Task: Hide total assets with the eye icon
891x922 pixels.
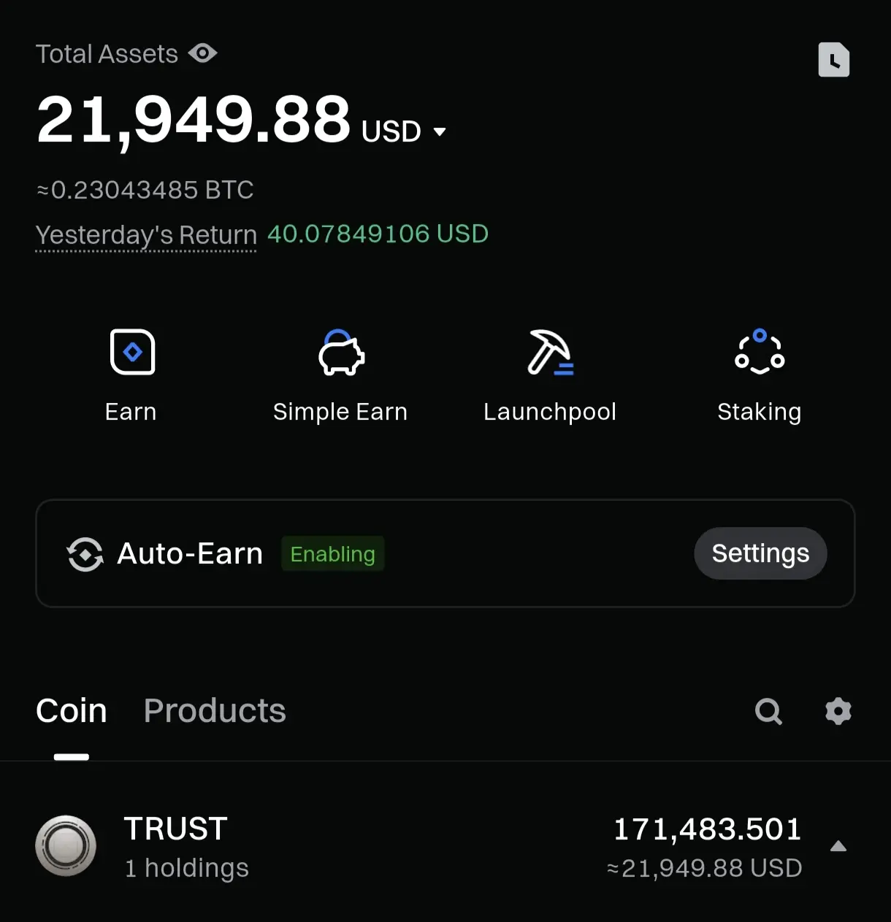Action: pyautogui.click(x=203, y=53)
